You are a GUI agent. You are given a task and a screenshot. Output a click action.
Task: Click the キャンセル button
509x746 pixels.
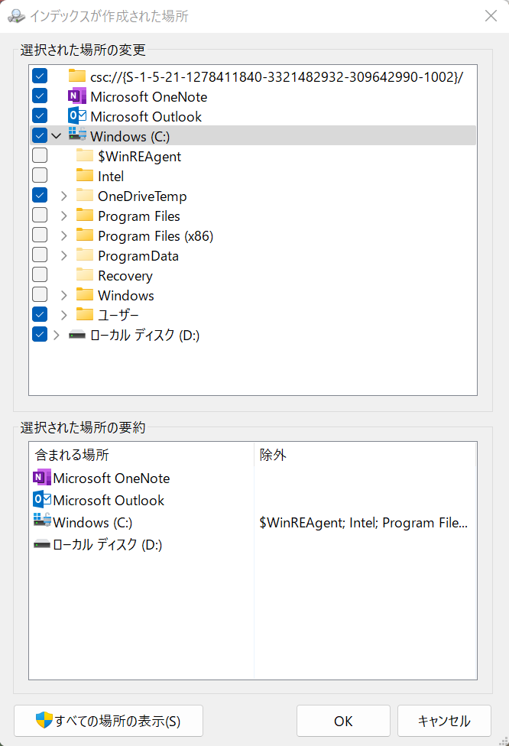click(x=444, y=721)
